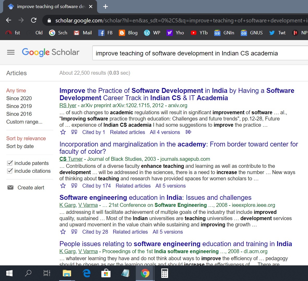Open File Explorer from the taskbar

(x=67, y=273)
